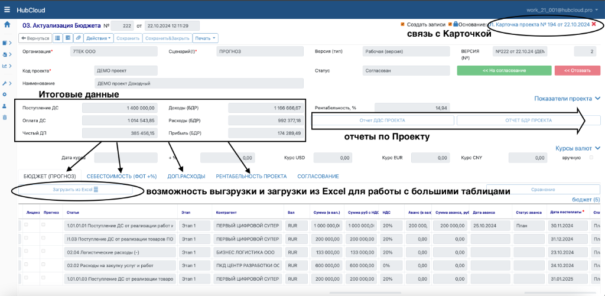The height and width of the screenshot is (296, 605).
Task: Open the work_21_001@hubcloud.pro user menu
Action: coord(563,9)
